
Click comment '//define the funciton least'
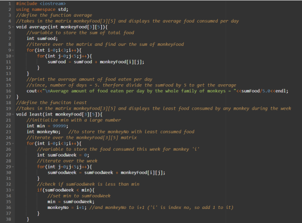pyautogui.click(x=51, y=103)
